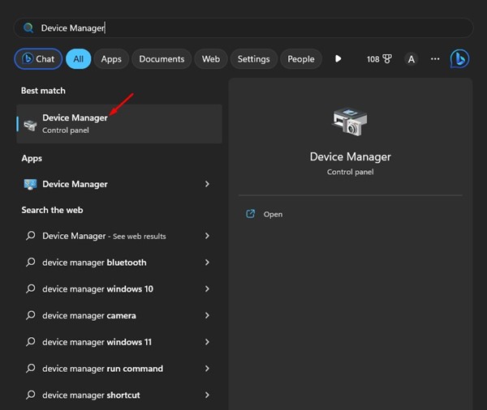The height and width of the screenshot is (410, 487).
Task: Click the rewards points trophy icon
Action: [x=386, y=59]
